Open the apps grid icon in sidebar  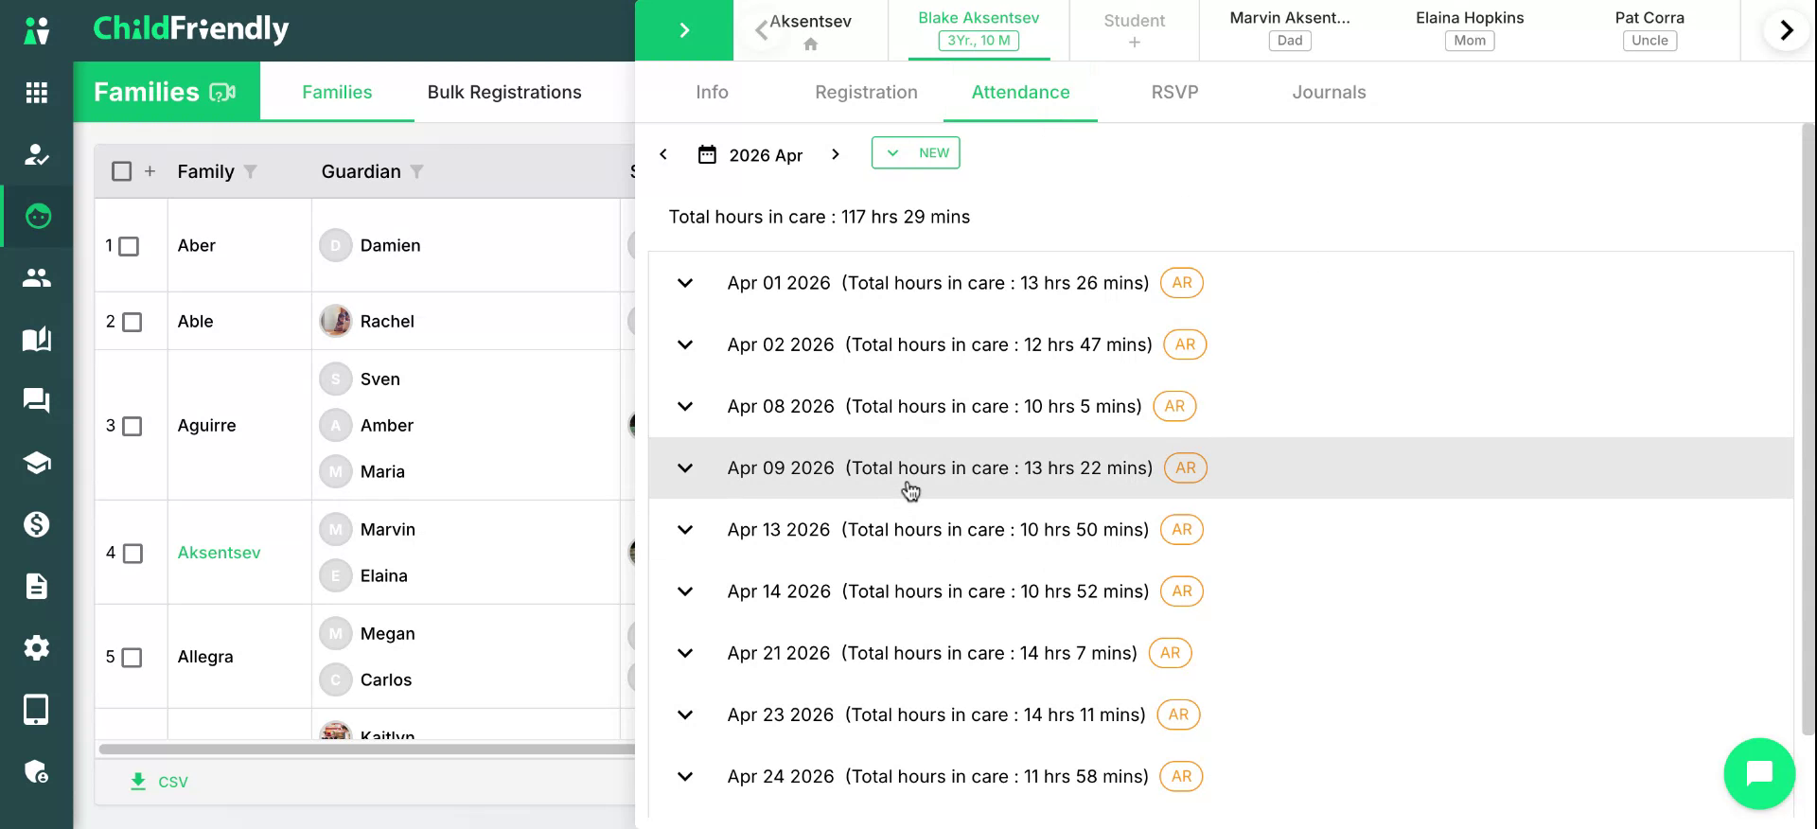[36, 93]
